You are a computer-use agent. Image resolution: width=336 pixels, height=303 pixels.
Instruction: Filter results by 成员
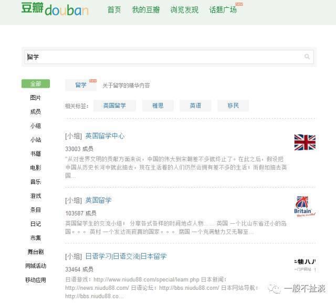pos(36,112)
